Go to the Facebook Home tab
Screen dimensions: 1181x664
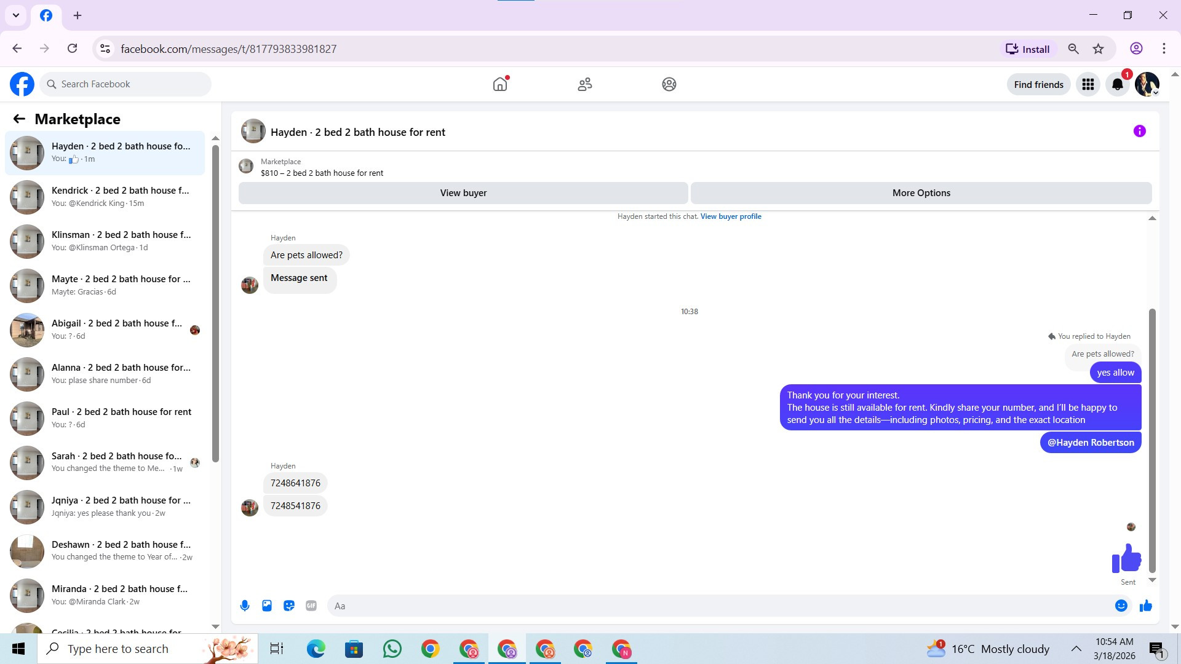click(x=500, y=84)
